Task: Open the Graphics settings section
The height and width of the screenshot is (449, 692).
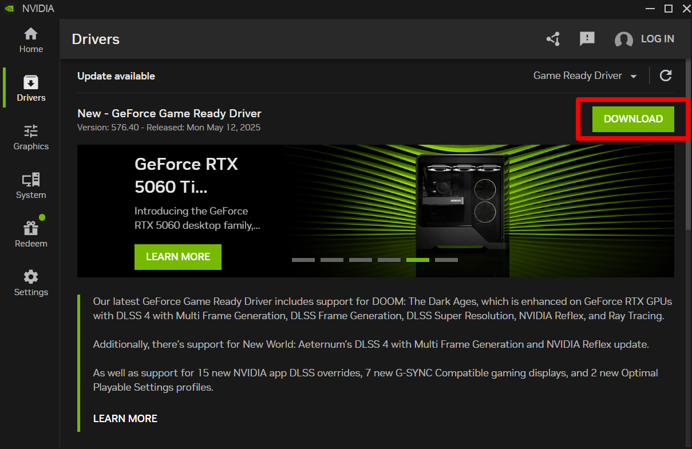Action: [x=31, y=137]
